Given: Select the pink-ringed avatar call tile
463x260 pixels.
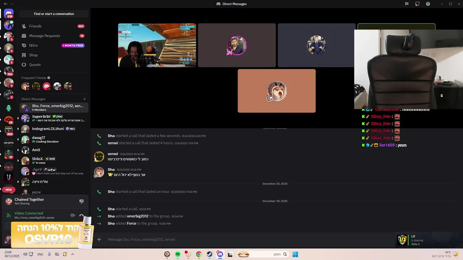Looking at the screenshot, I should (x=237, y=45).
